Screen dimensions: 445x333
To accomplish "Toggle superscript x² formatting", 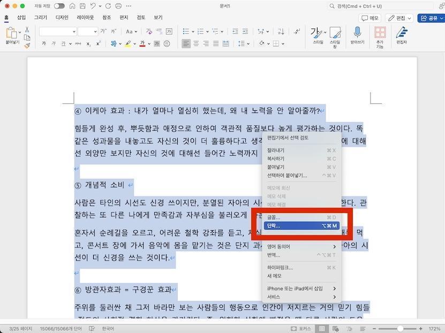I will click(x=98, y=43).
